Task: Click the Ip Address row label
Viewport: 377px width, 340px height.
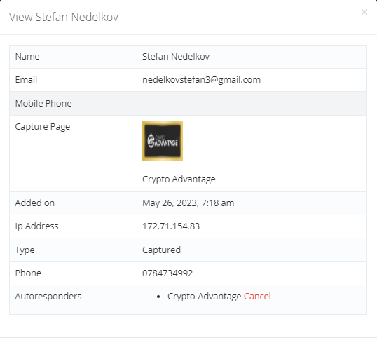Action: point(36,226)
